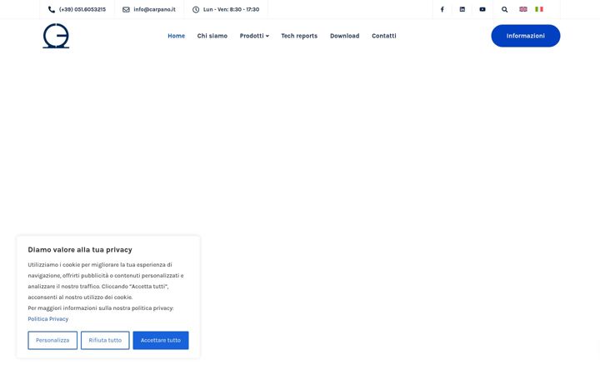600x375 pixels.
Task: Switch language to English flag
Action: click(x=523, y=9)
